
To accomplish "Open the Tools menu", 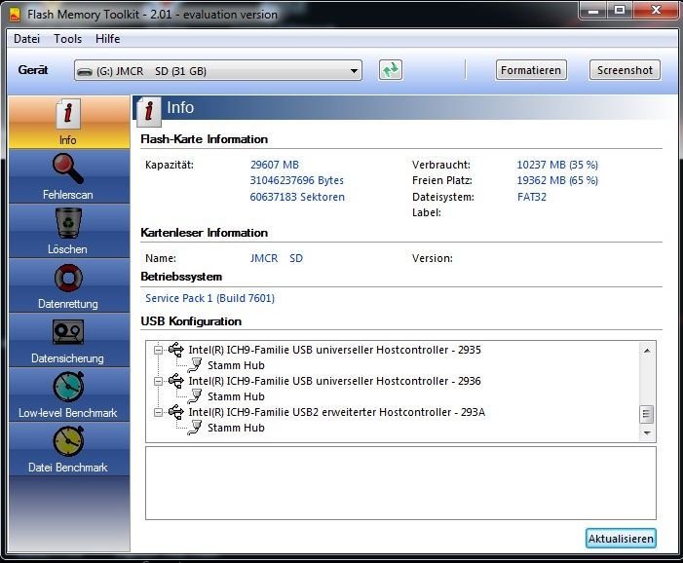I will pyautogui.click(x=67, y=39).
